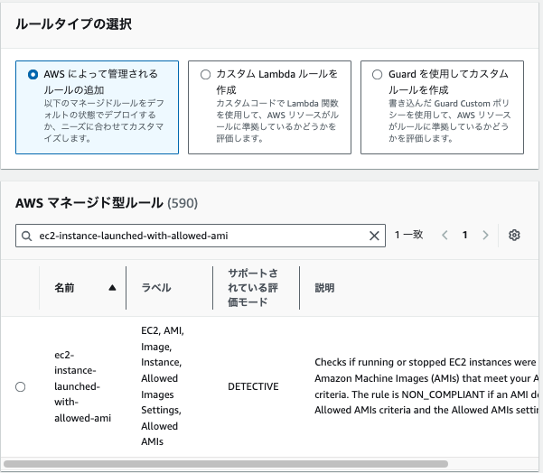This screenshot has width=543, height=473.
Task: Click the DETECTIVE evaluation mode cell
Action: [x=253, y=386]
